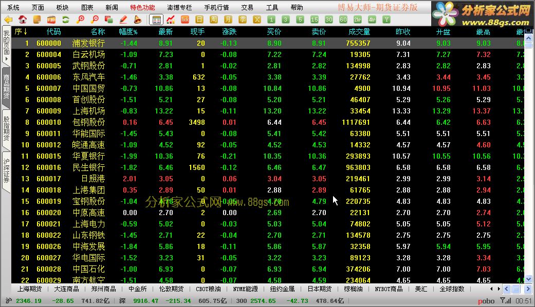Sort by the 涨跌 column header
The width and height of the screenshot is (535, 307).
(229, 32)
